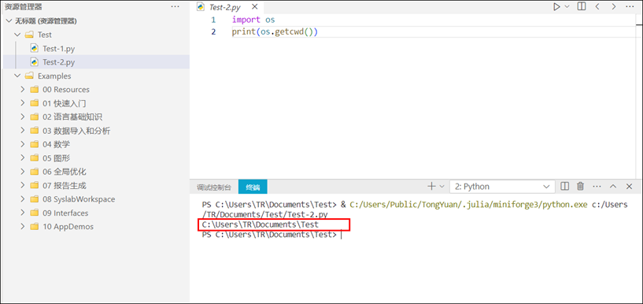
Task: Close the Test-2.py editor tab
Action: 255,6
